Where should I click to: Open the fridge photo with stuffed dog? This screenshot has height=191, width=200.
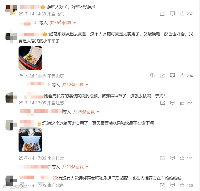point(30,140)
